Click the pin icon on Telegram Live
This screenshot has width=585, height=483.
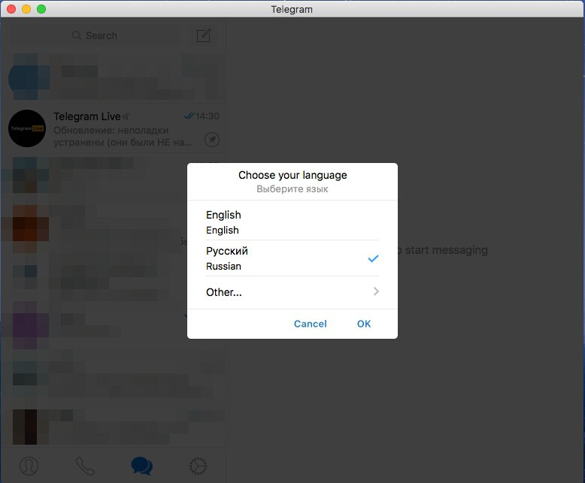click(212, 140)
